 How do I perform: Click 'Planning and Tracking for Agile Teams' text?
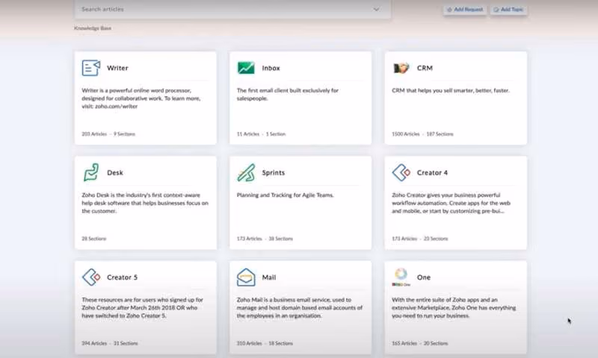[286, 195]
